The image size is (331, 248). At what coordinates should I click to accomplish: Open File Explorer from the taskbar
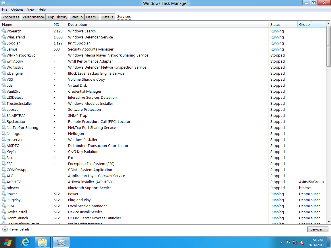click(x=43, y=242)
